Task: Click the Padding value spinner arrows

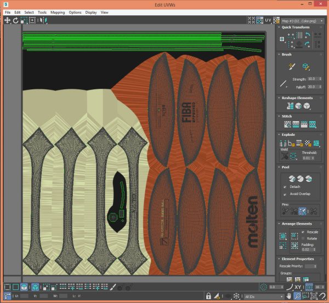Action: coord(314,249)
